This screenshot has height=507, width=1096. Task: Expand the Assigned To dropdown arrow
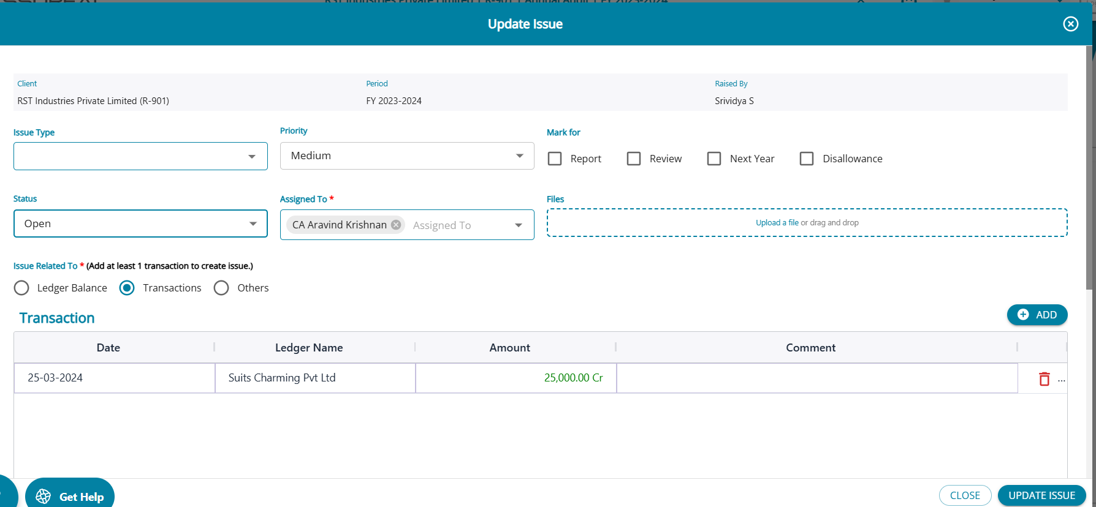click(519, 225)
